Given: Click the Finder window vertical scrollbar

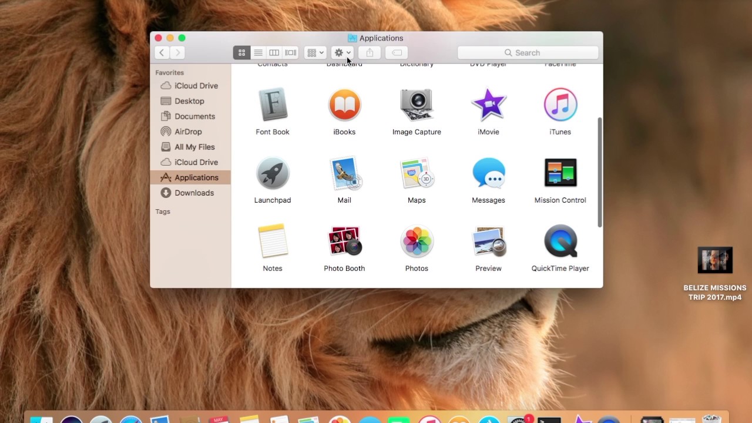Looking at the screenshot, I should [600, 172].
